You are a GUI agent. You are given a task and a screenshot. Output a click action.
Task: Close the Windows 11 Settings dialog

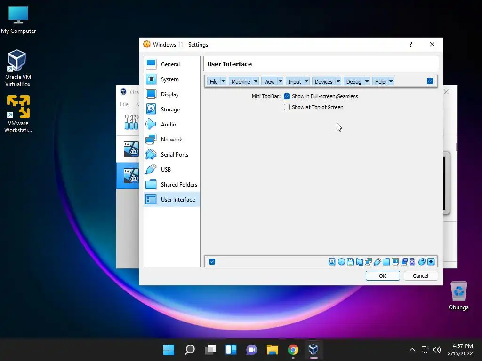(x=432, y=44)
